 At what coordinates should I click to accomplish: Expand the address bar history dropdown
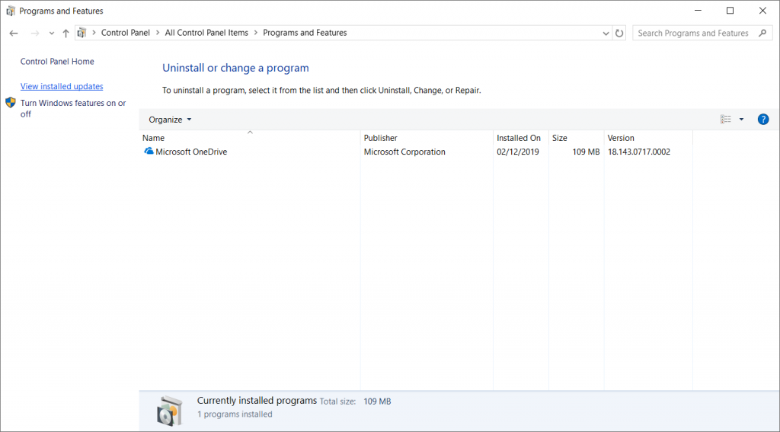(x=606, y=34)
